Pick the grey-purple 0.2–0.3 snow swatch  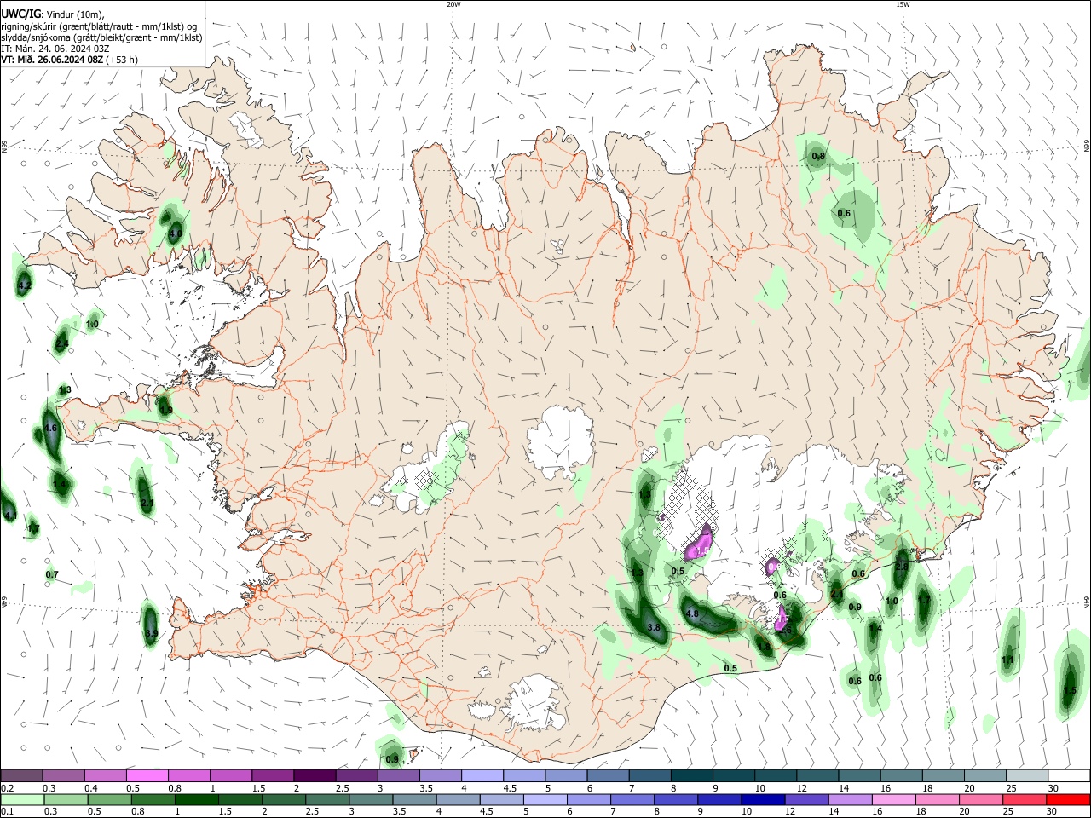pos(21,776)
